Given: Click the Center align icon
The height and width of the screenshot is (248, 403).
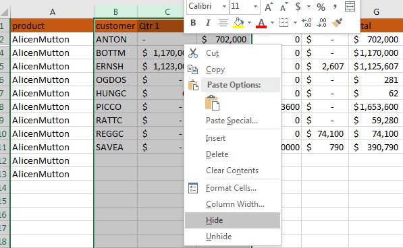Looking at the screenshot, I should (223, 23).
